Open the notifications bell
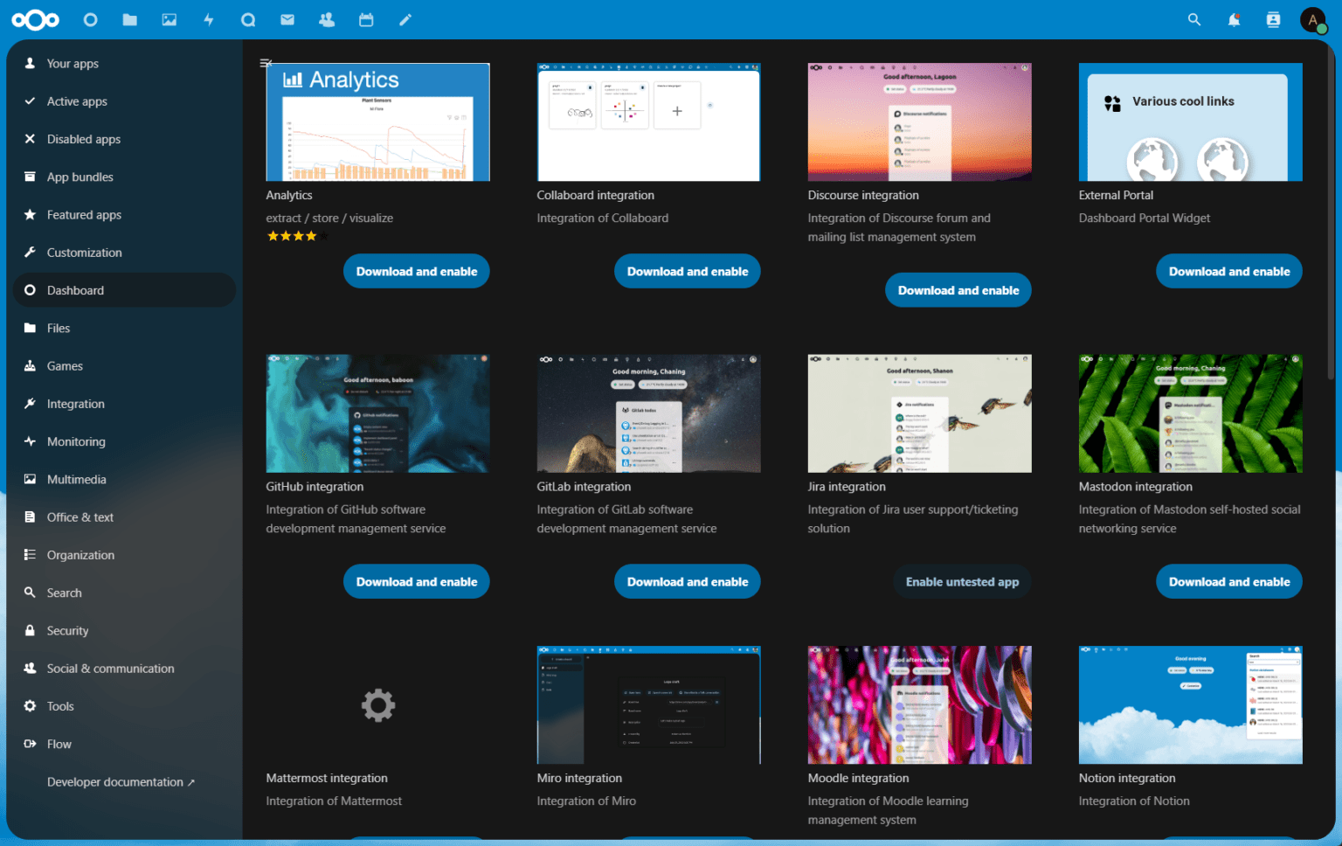 point(1234,19)
